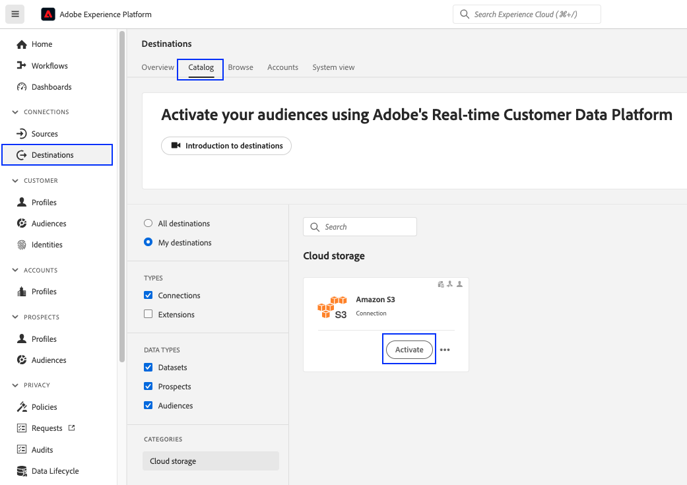The width and height of the screenshot is (687, 485).
Task: Open privacy Requests in the sidebar
Action: [x=46, y=428]
